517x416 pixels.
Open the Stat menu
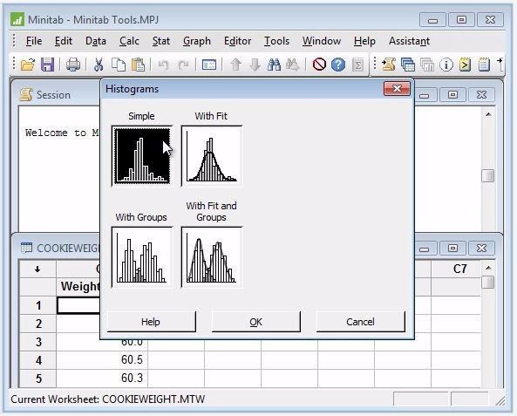161,41
